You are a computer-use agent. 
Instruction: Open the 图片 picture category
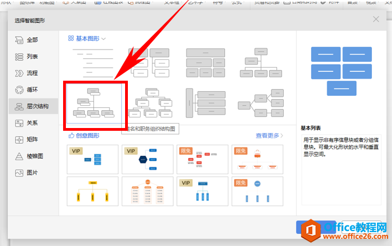click(x=26, y=173)
